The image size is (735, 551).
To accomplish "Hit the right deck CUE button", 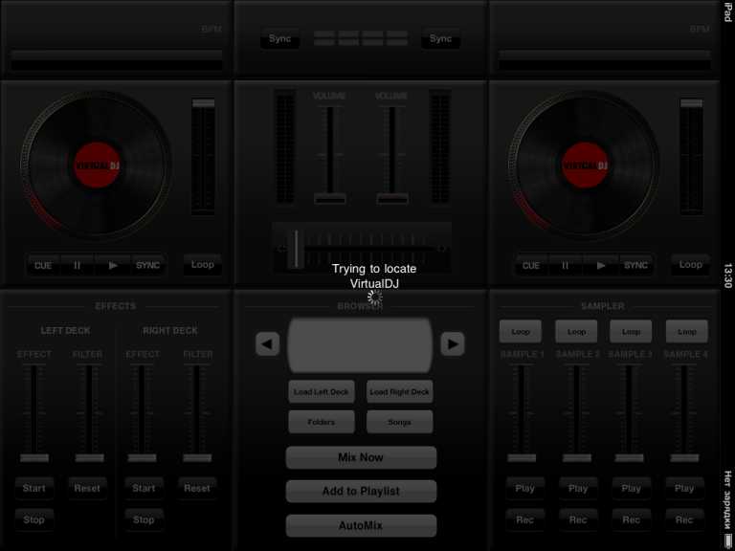I will click(x=531, y=266).
